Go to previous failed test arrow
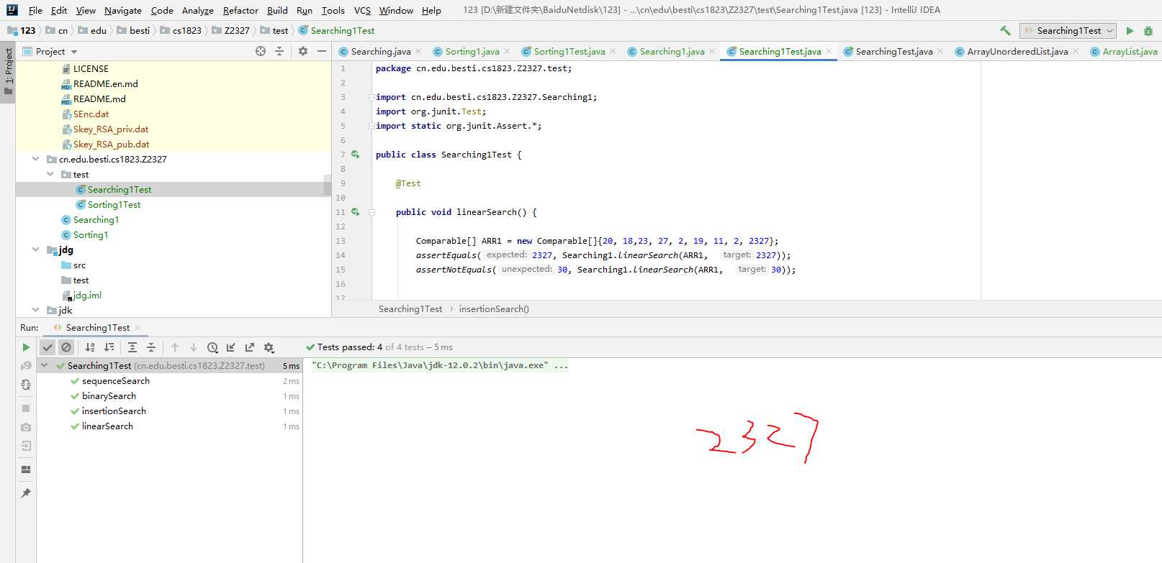This screenshot has height=563, width=1162. click(175, 347)
